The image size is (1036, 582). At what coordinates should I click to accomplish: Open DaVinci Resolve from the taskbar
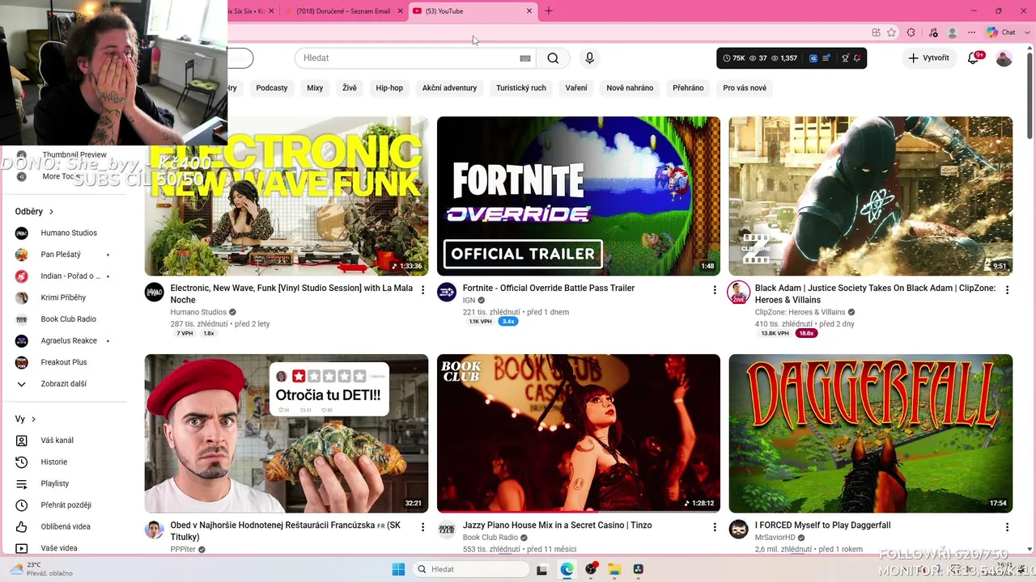(x=638, y=569)
